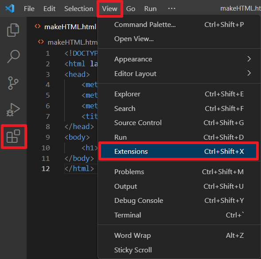Click the </body> tag on line 11
The width and height of the screenshot is (261, 259).
[x=79, y=158]
